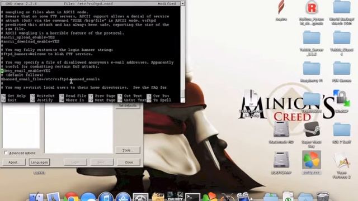Select the Super Meat Boy icon
Viewport: 358px width, 201px height.
[312, 130]
